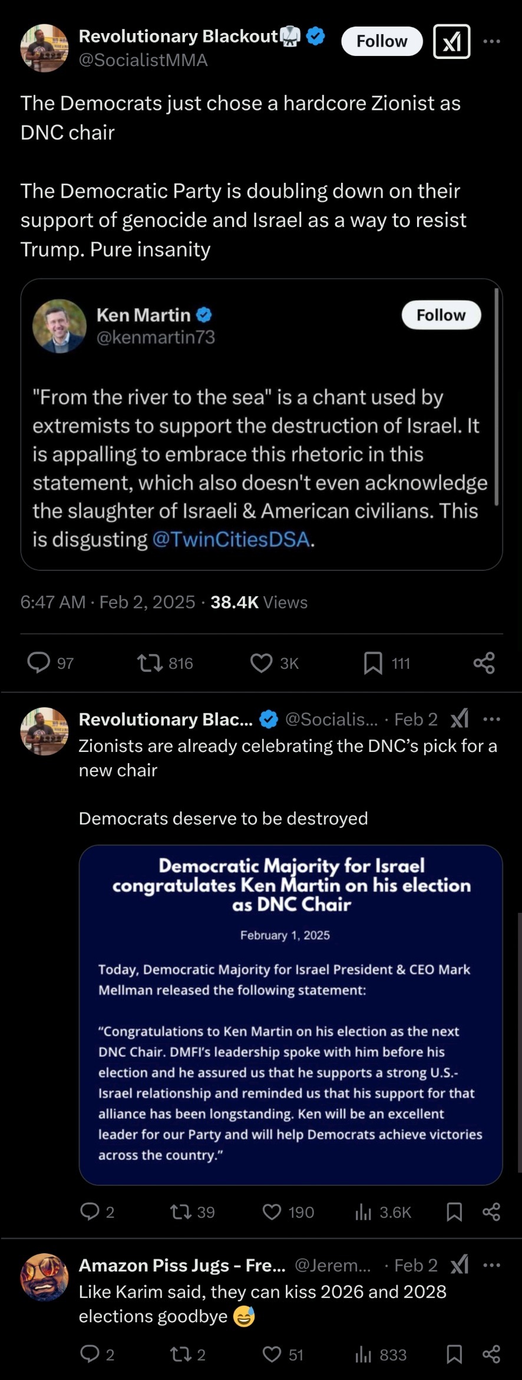Bookmark the main post with 111 bookmarks
Viewport: 522px width, 1380px height.
(x=373, y=663)
